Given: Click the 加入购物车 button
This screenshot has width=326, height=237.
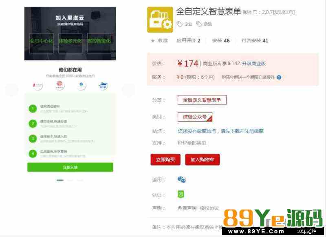Looking at the screenshot, I should click(202, 159).
